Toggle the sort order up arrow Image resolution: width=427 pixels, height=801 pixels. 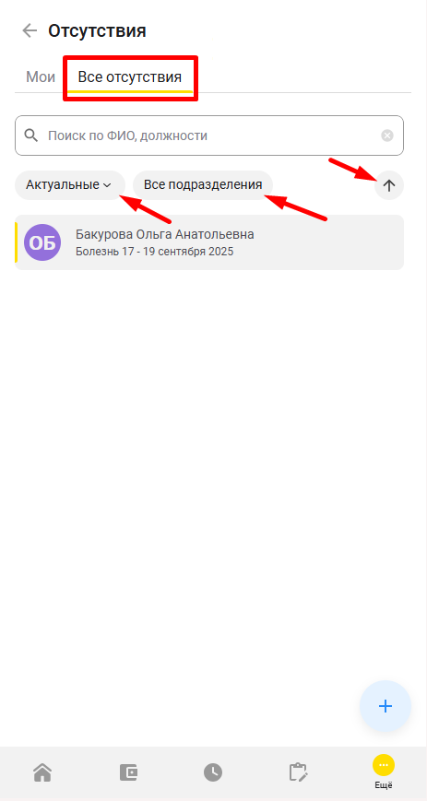[x=389, y=185]
